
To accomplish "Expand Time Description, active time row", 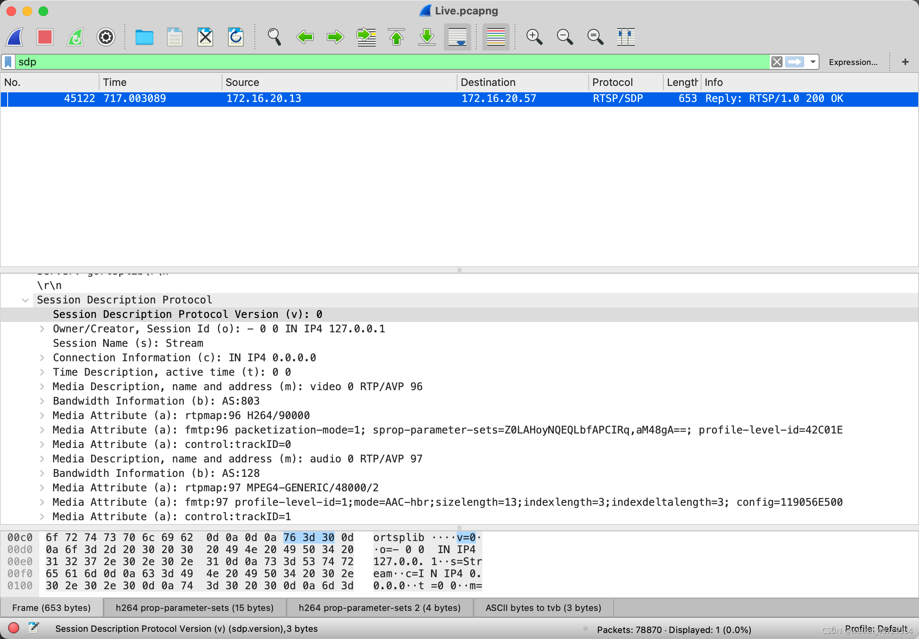I will [x=42, y=372].
